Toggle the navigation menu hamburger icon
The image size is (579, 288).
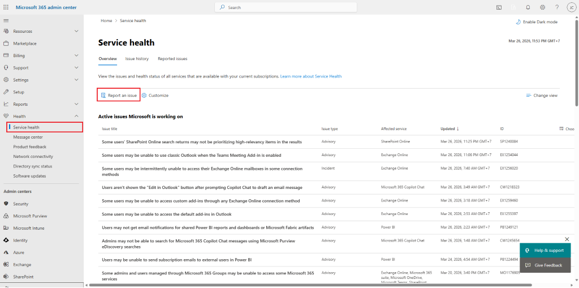point(6,20)
